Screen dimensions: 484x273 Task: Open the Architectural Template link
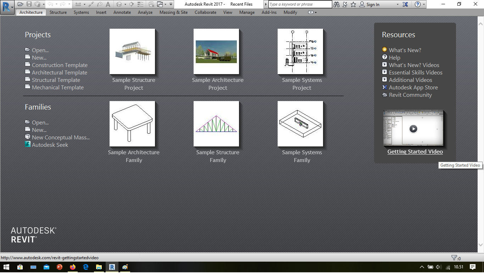pos(59,72)
